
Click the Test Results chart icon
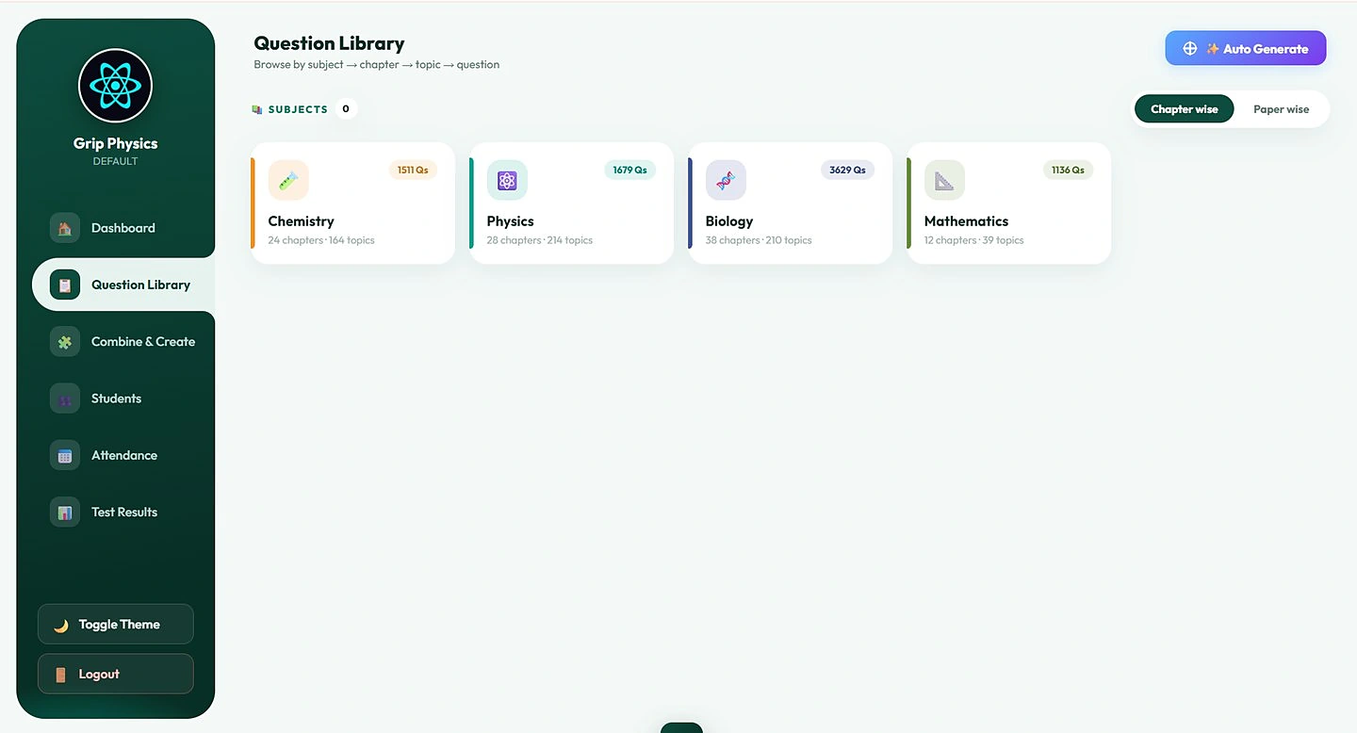click(x=65, y=513)
